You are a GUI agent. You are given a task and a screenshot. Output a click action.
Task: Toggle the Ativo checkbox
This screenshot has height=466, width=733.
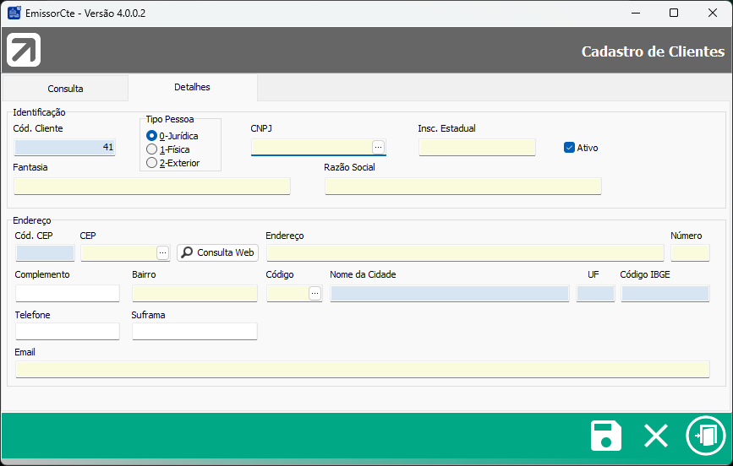click(569, 148)
